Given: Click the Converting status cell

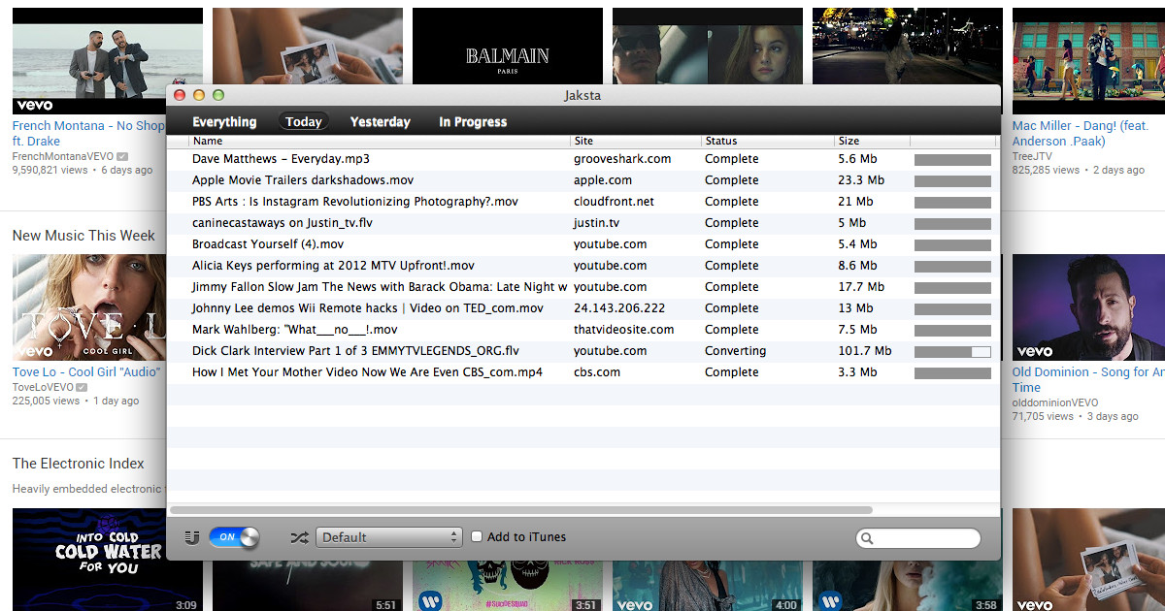Looking at the screenshot, I should click(735, 351).
